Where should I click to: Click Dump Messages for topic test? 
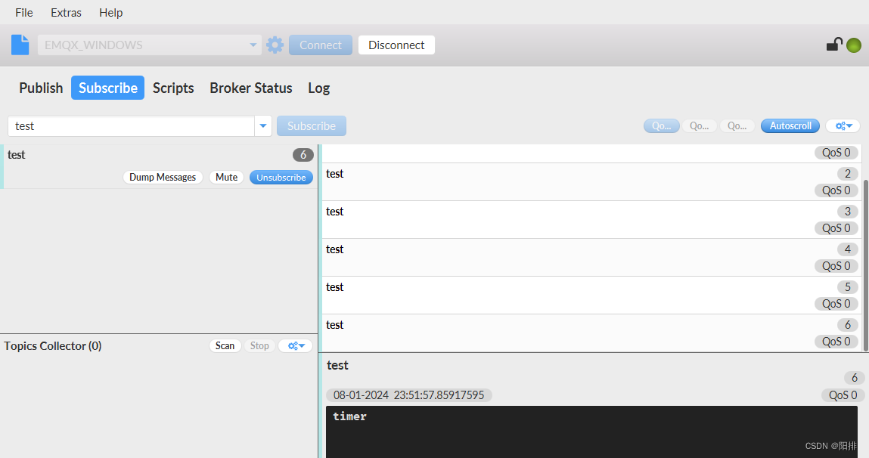[x=163, y=177]
